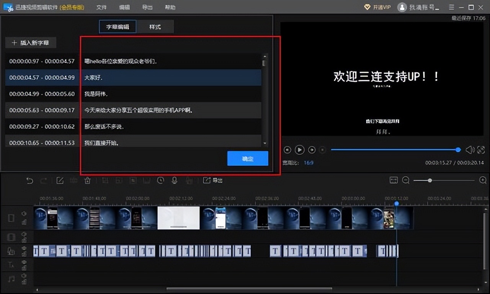
Task: Click the 确定 confirm button
Action: [247, 158]
